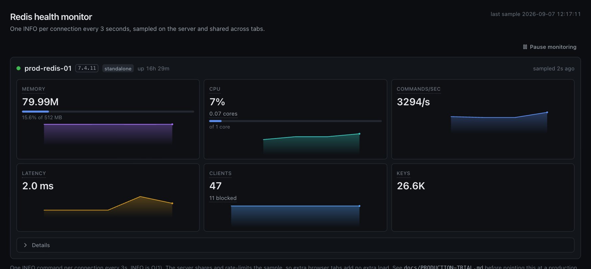Click the 'One INFO per connection' subtitle text

(137, 29)
